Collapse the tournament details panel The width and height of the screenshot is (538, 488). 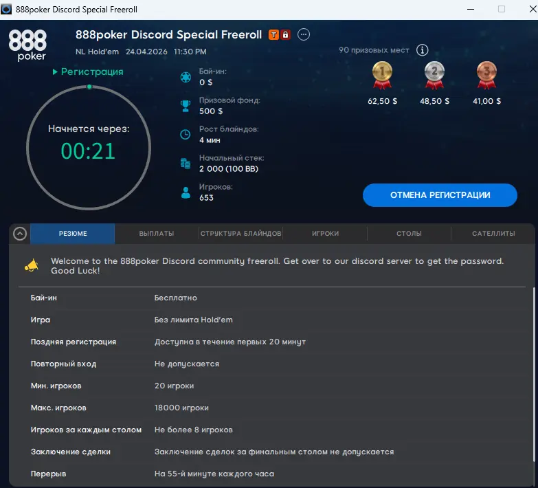[20, 234]
